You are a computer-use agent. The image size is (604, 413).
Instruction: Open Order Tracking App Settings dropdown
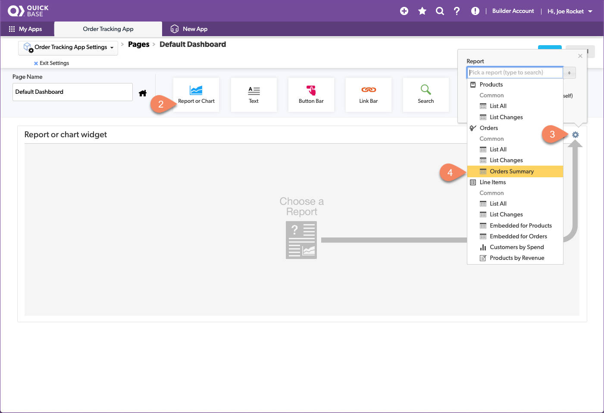tap(68, 48)
